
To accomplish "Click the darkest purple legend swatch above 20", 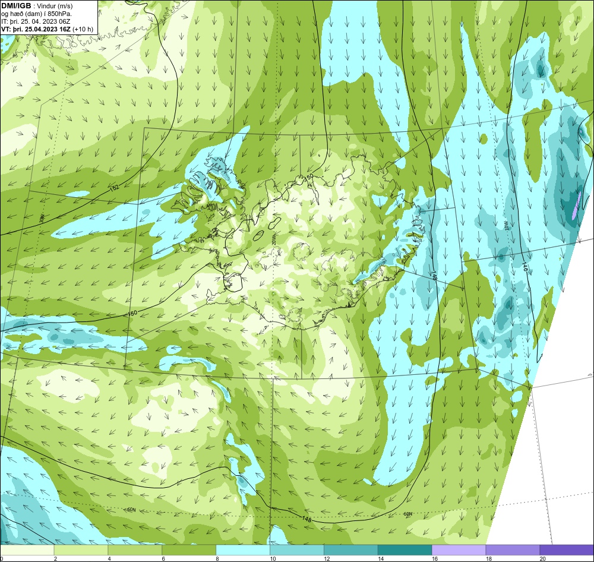I will 567,550.
